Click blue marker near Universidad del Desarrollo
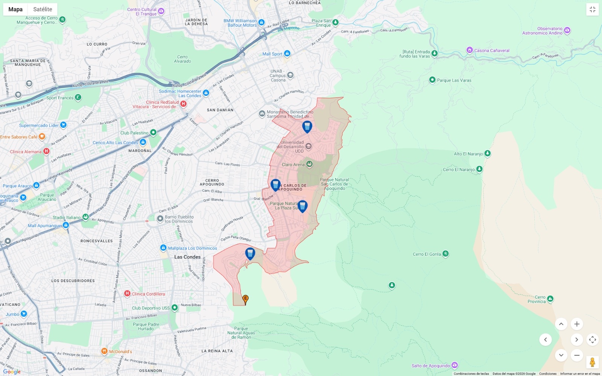The width and height of the screenshot is (602, 376). coord(307,127)
